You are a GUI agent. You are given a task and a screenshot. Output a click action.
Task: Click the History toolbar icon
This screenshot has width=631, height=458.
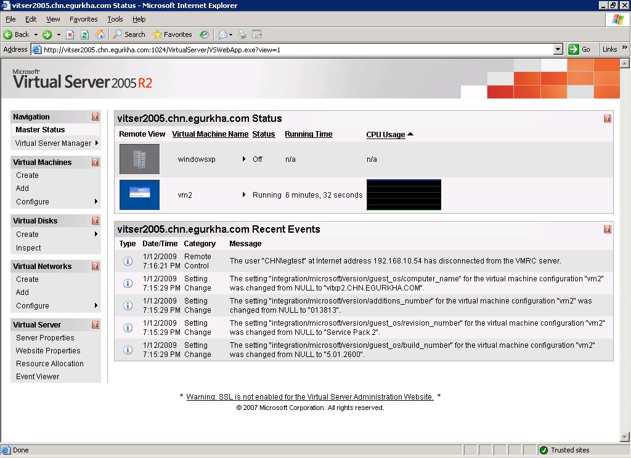coord(205,34)
